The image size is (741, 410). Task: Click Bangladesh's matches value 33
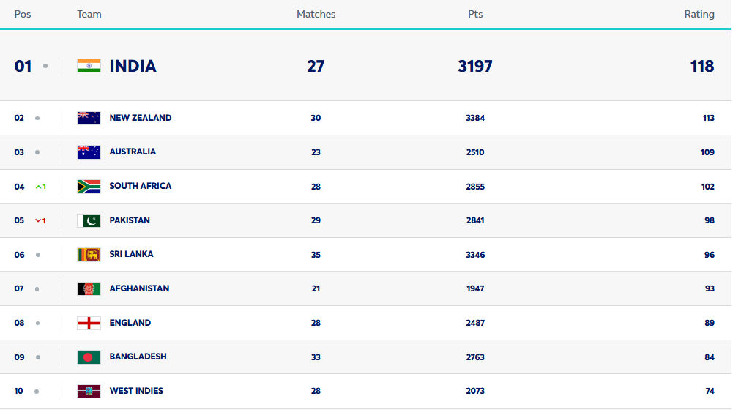(316, 357)
